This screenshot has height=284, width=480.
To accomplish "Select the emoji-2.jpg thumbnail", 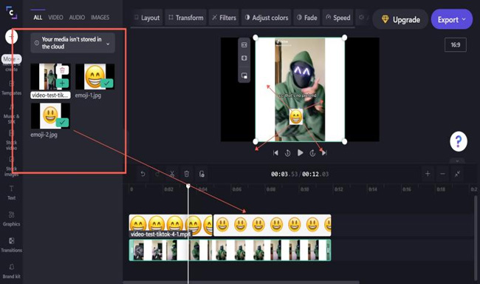I will [50, 115].
